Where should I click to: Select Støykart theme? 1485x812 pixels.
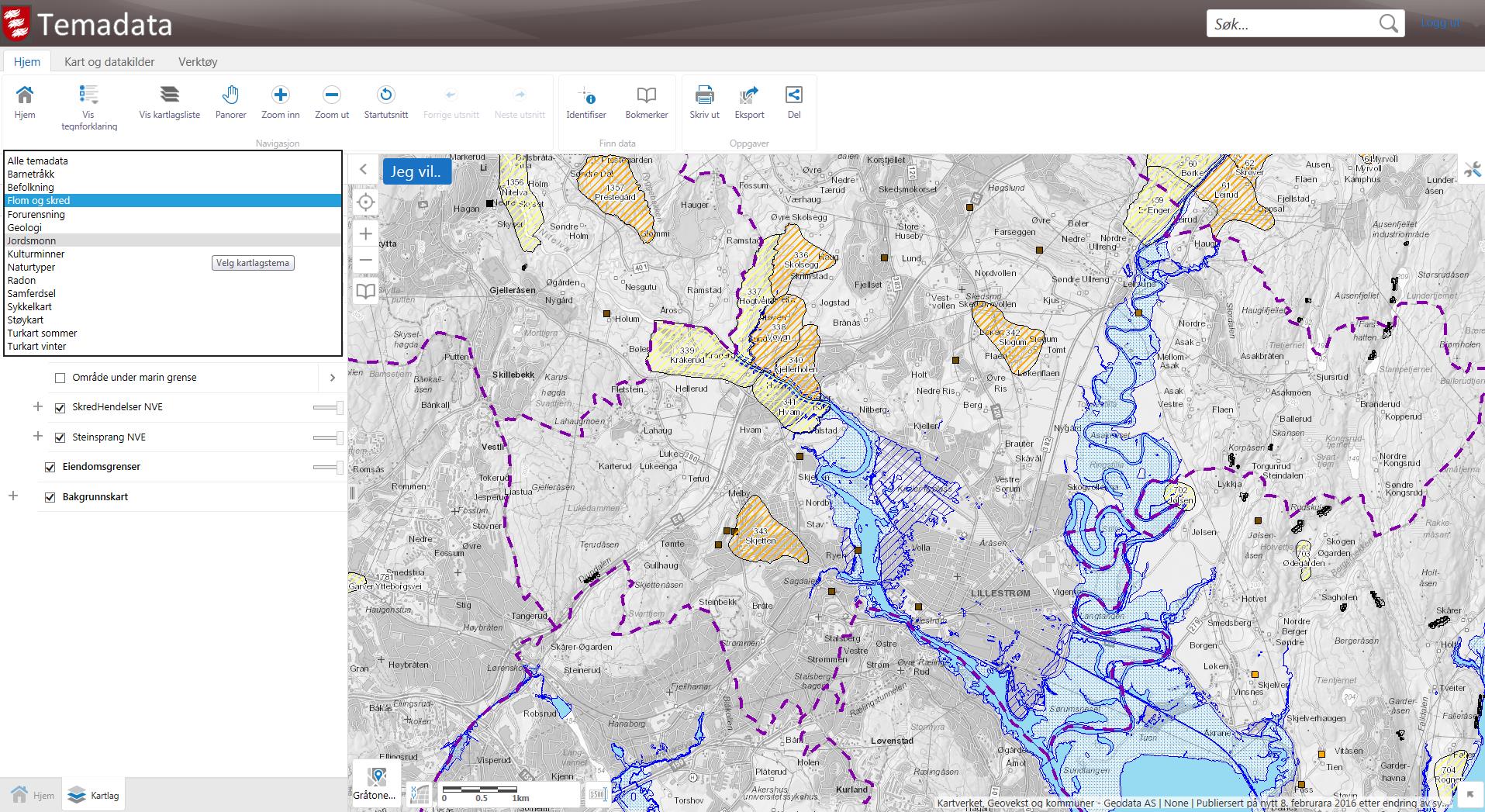coord(172,320)
